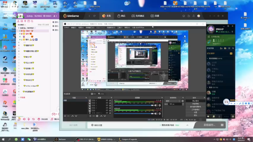Image resolution: width=253 pixels, height=142 pixels.
Task: Add a new OBS source
Action: coord(90,116)
